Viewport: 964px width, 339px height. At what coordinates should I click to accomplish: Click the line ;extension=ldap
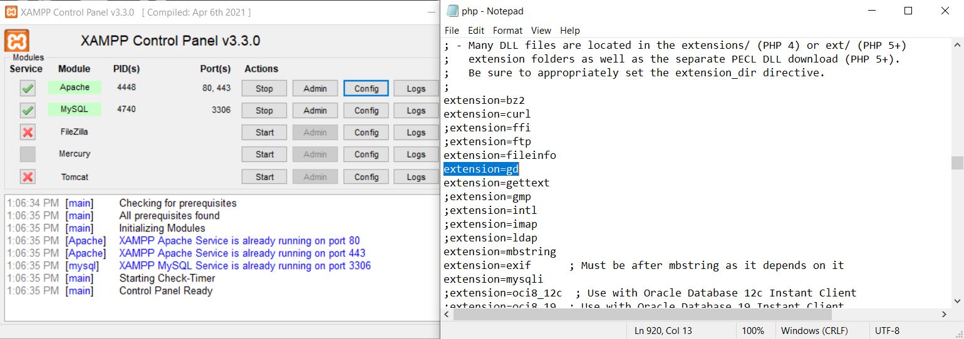click(490, 238)
